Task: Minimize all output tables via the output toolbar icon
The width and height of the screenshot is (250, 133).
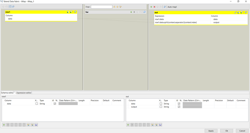Action: [x=165, y=7]
